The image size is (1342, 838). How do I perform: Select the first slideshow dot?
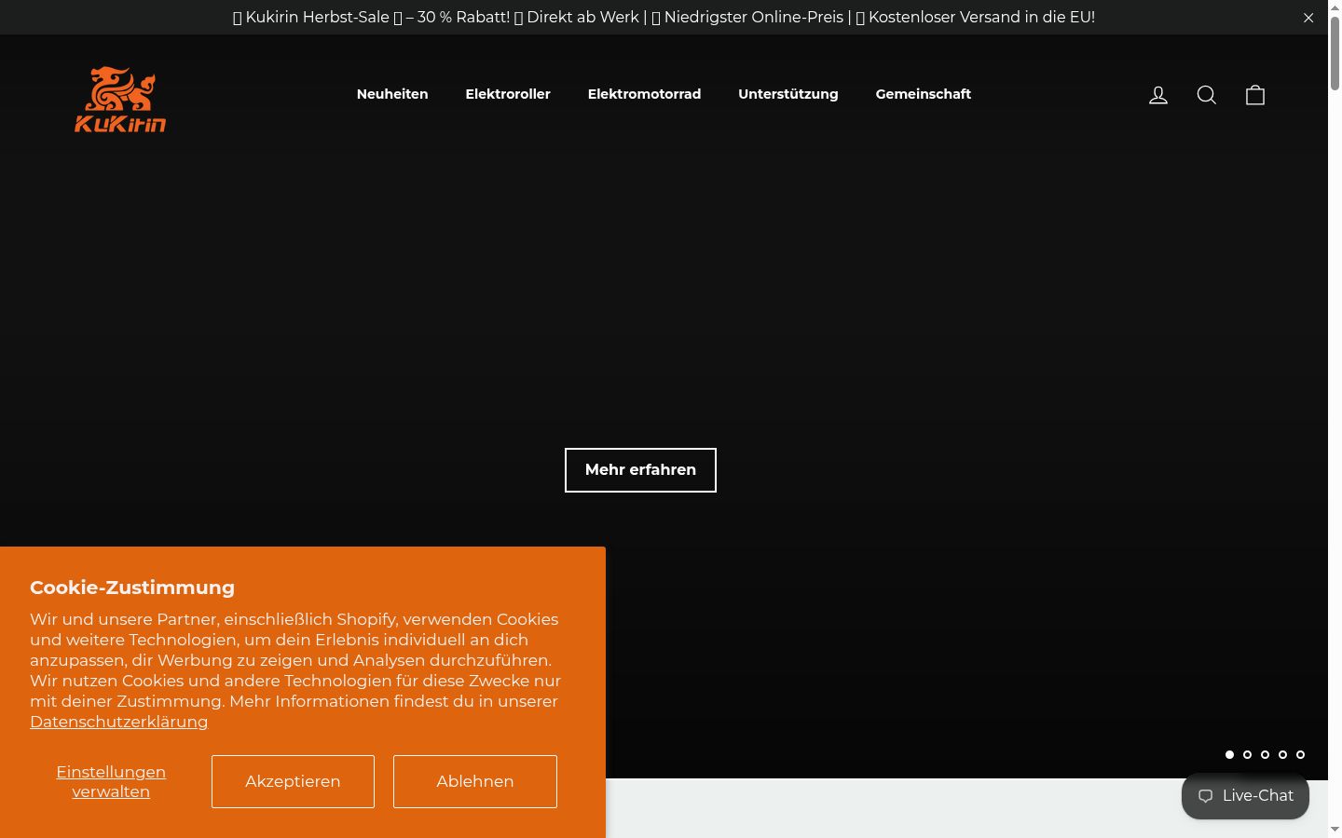coord(1229,754)
